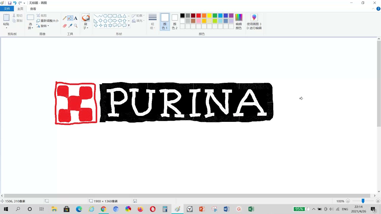Click the Crop button
The width and height of the screenshot is (381, 214).
42,15
